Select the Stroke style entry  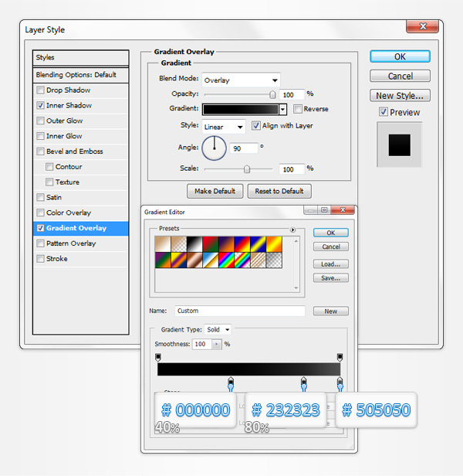[x=57, y=259]
